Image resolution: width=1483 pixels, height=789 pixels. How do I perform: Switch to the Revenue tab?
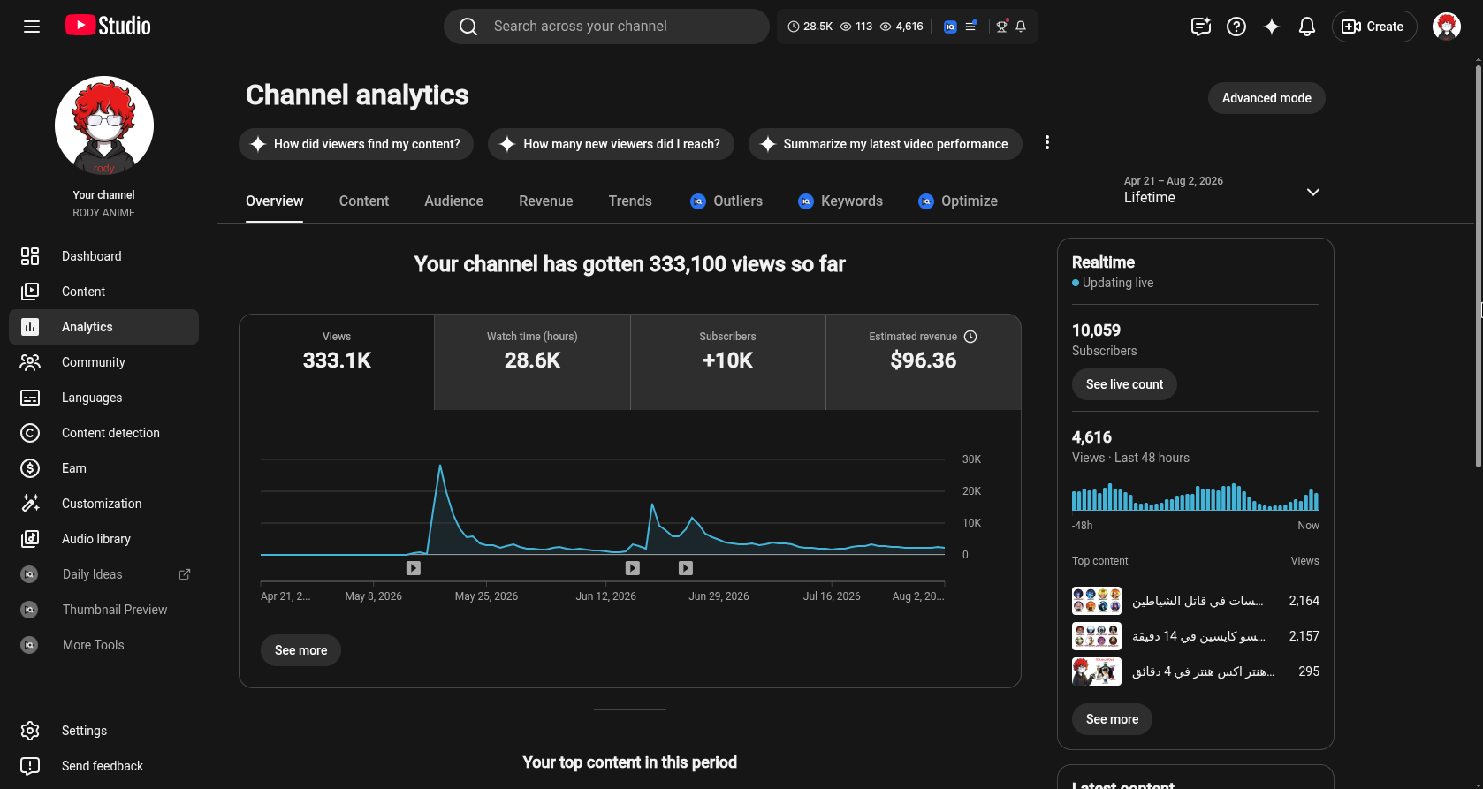coord(546,201)
